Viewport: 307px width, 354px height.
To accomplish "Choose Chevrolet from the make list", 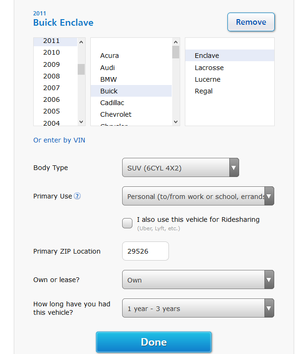I will click(x=131, y=114).
